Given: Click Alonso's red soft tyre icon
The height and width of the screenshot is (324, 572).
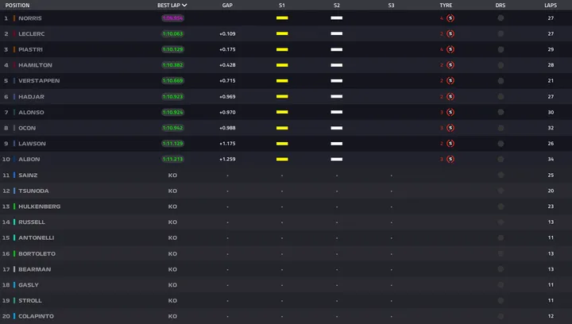Looking at the screenshot, I should coord(450,112).
